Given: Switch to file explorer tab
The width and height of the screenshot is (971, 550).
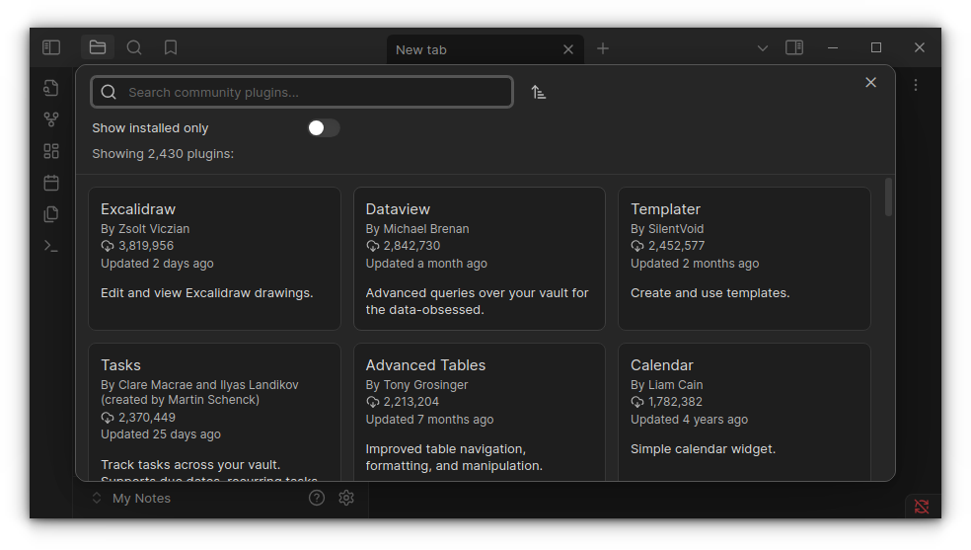Looking at the screenshot, I should pos(98,47).
